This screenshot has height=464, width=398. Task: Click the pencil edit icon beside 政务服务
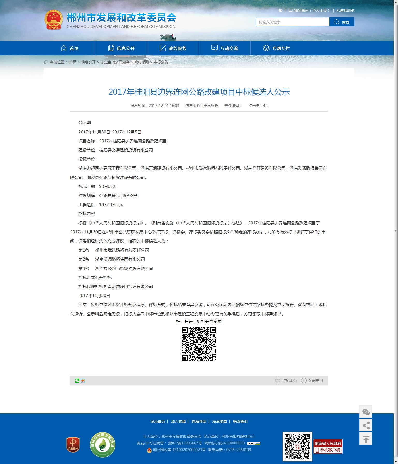(163, 48)
